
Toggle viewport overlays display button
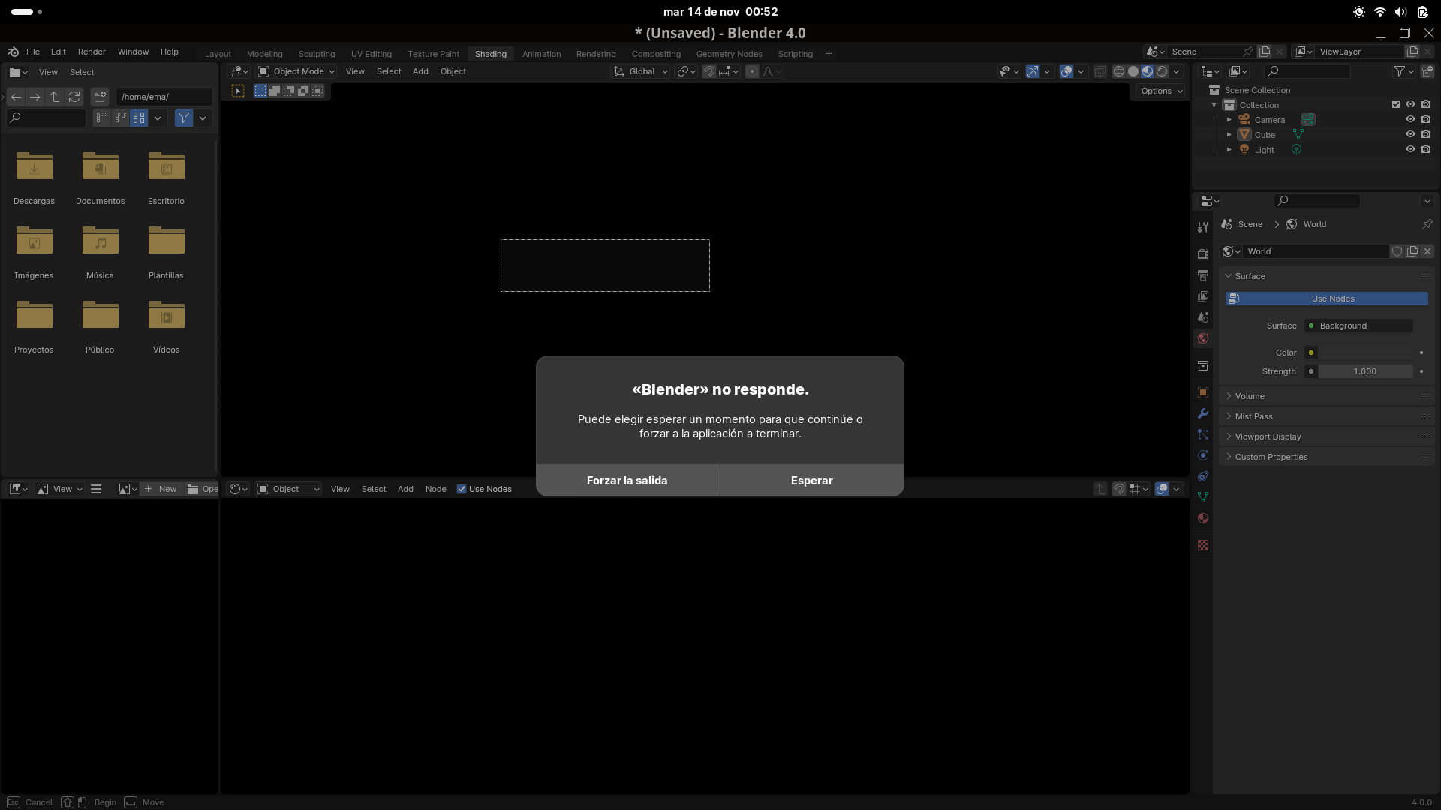(x=1066, y=71)
